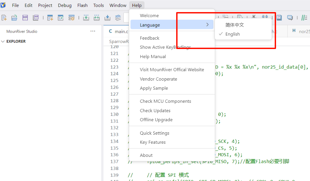Viewport: 310px width, 181px height.
Task: Open the Help Manual book icon
Action: pyautogui.click(x=279, y=18)
